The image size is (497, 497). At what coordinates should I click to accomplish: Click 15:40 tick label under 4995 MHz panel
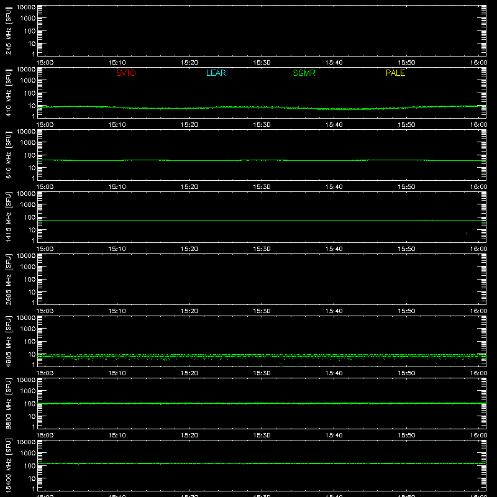[334, 373]
